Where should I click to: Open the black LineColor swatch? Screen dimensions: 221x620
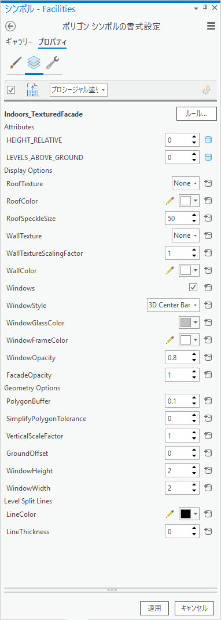tap(189, 514)
